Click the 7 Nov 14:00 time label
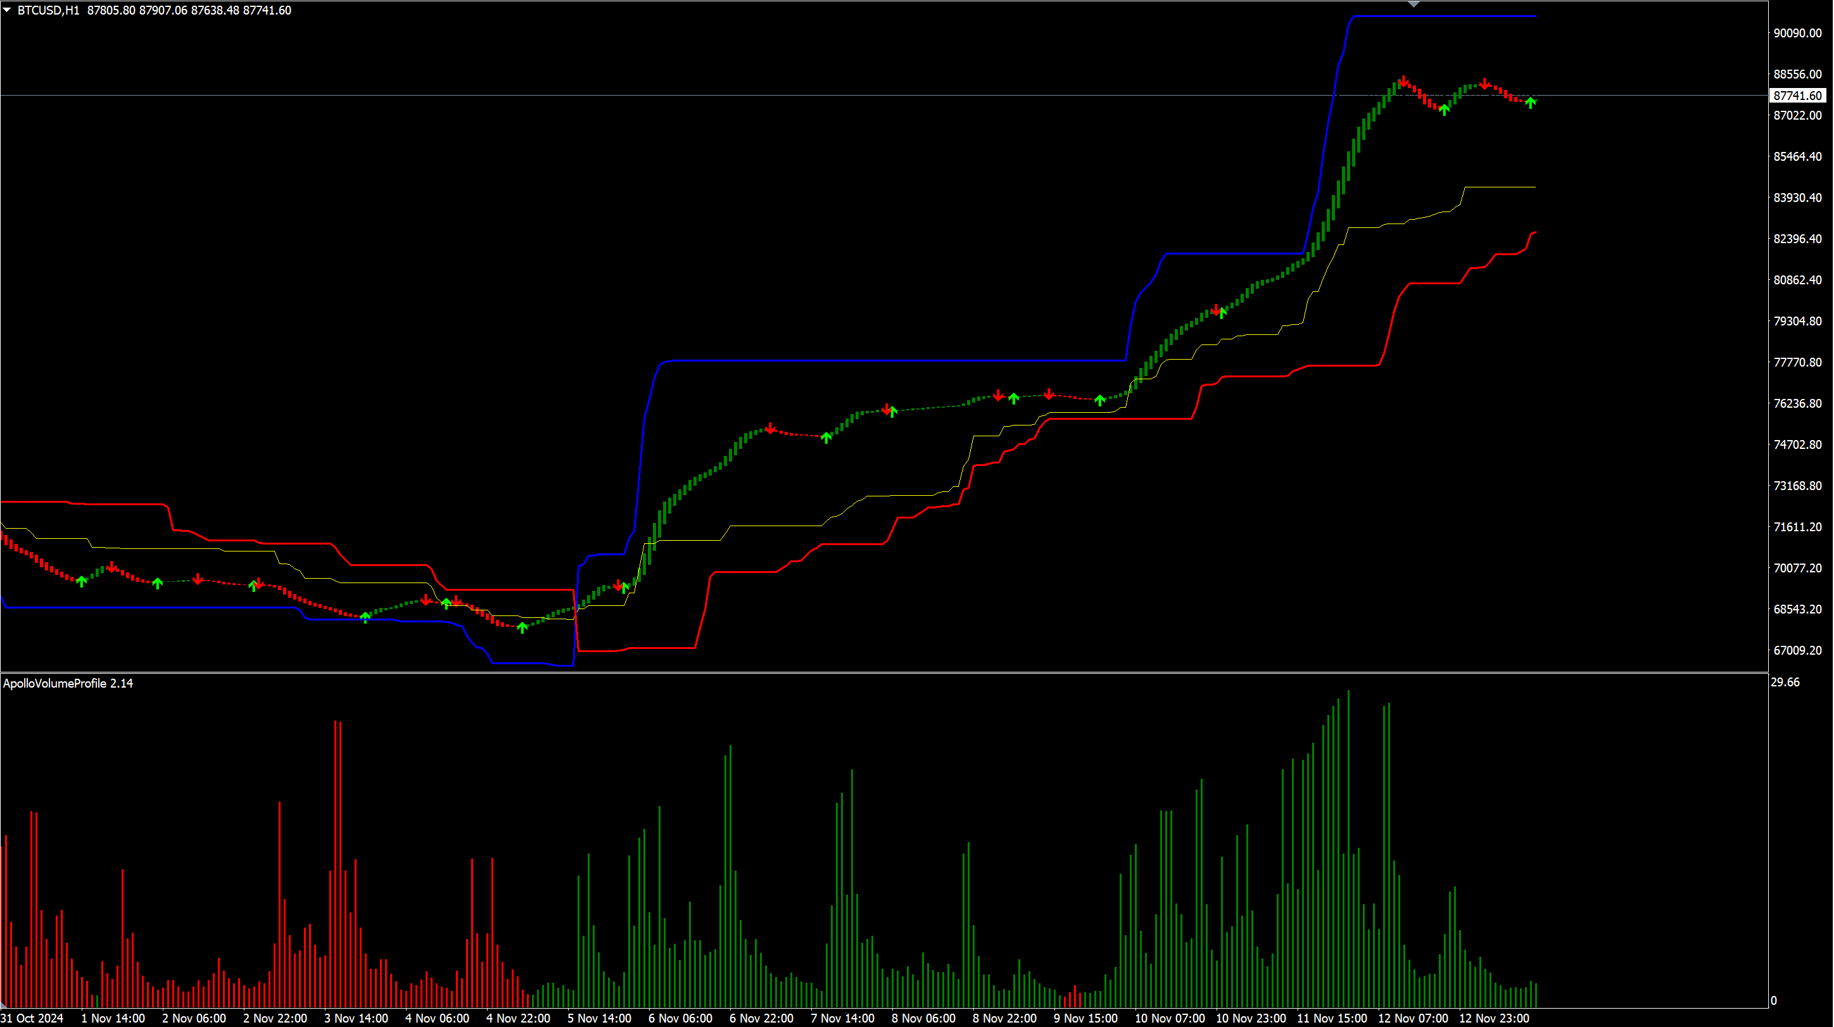Screen dimensions: 1834x1027 (842, 1019)
